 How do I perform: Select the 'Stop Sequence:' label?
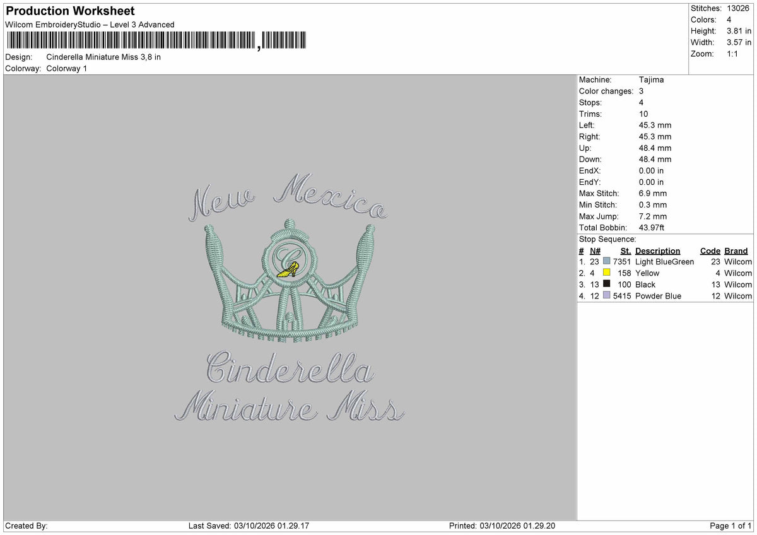click(x=607, y=239)
